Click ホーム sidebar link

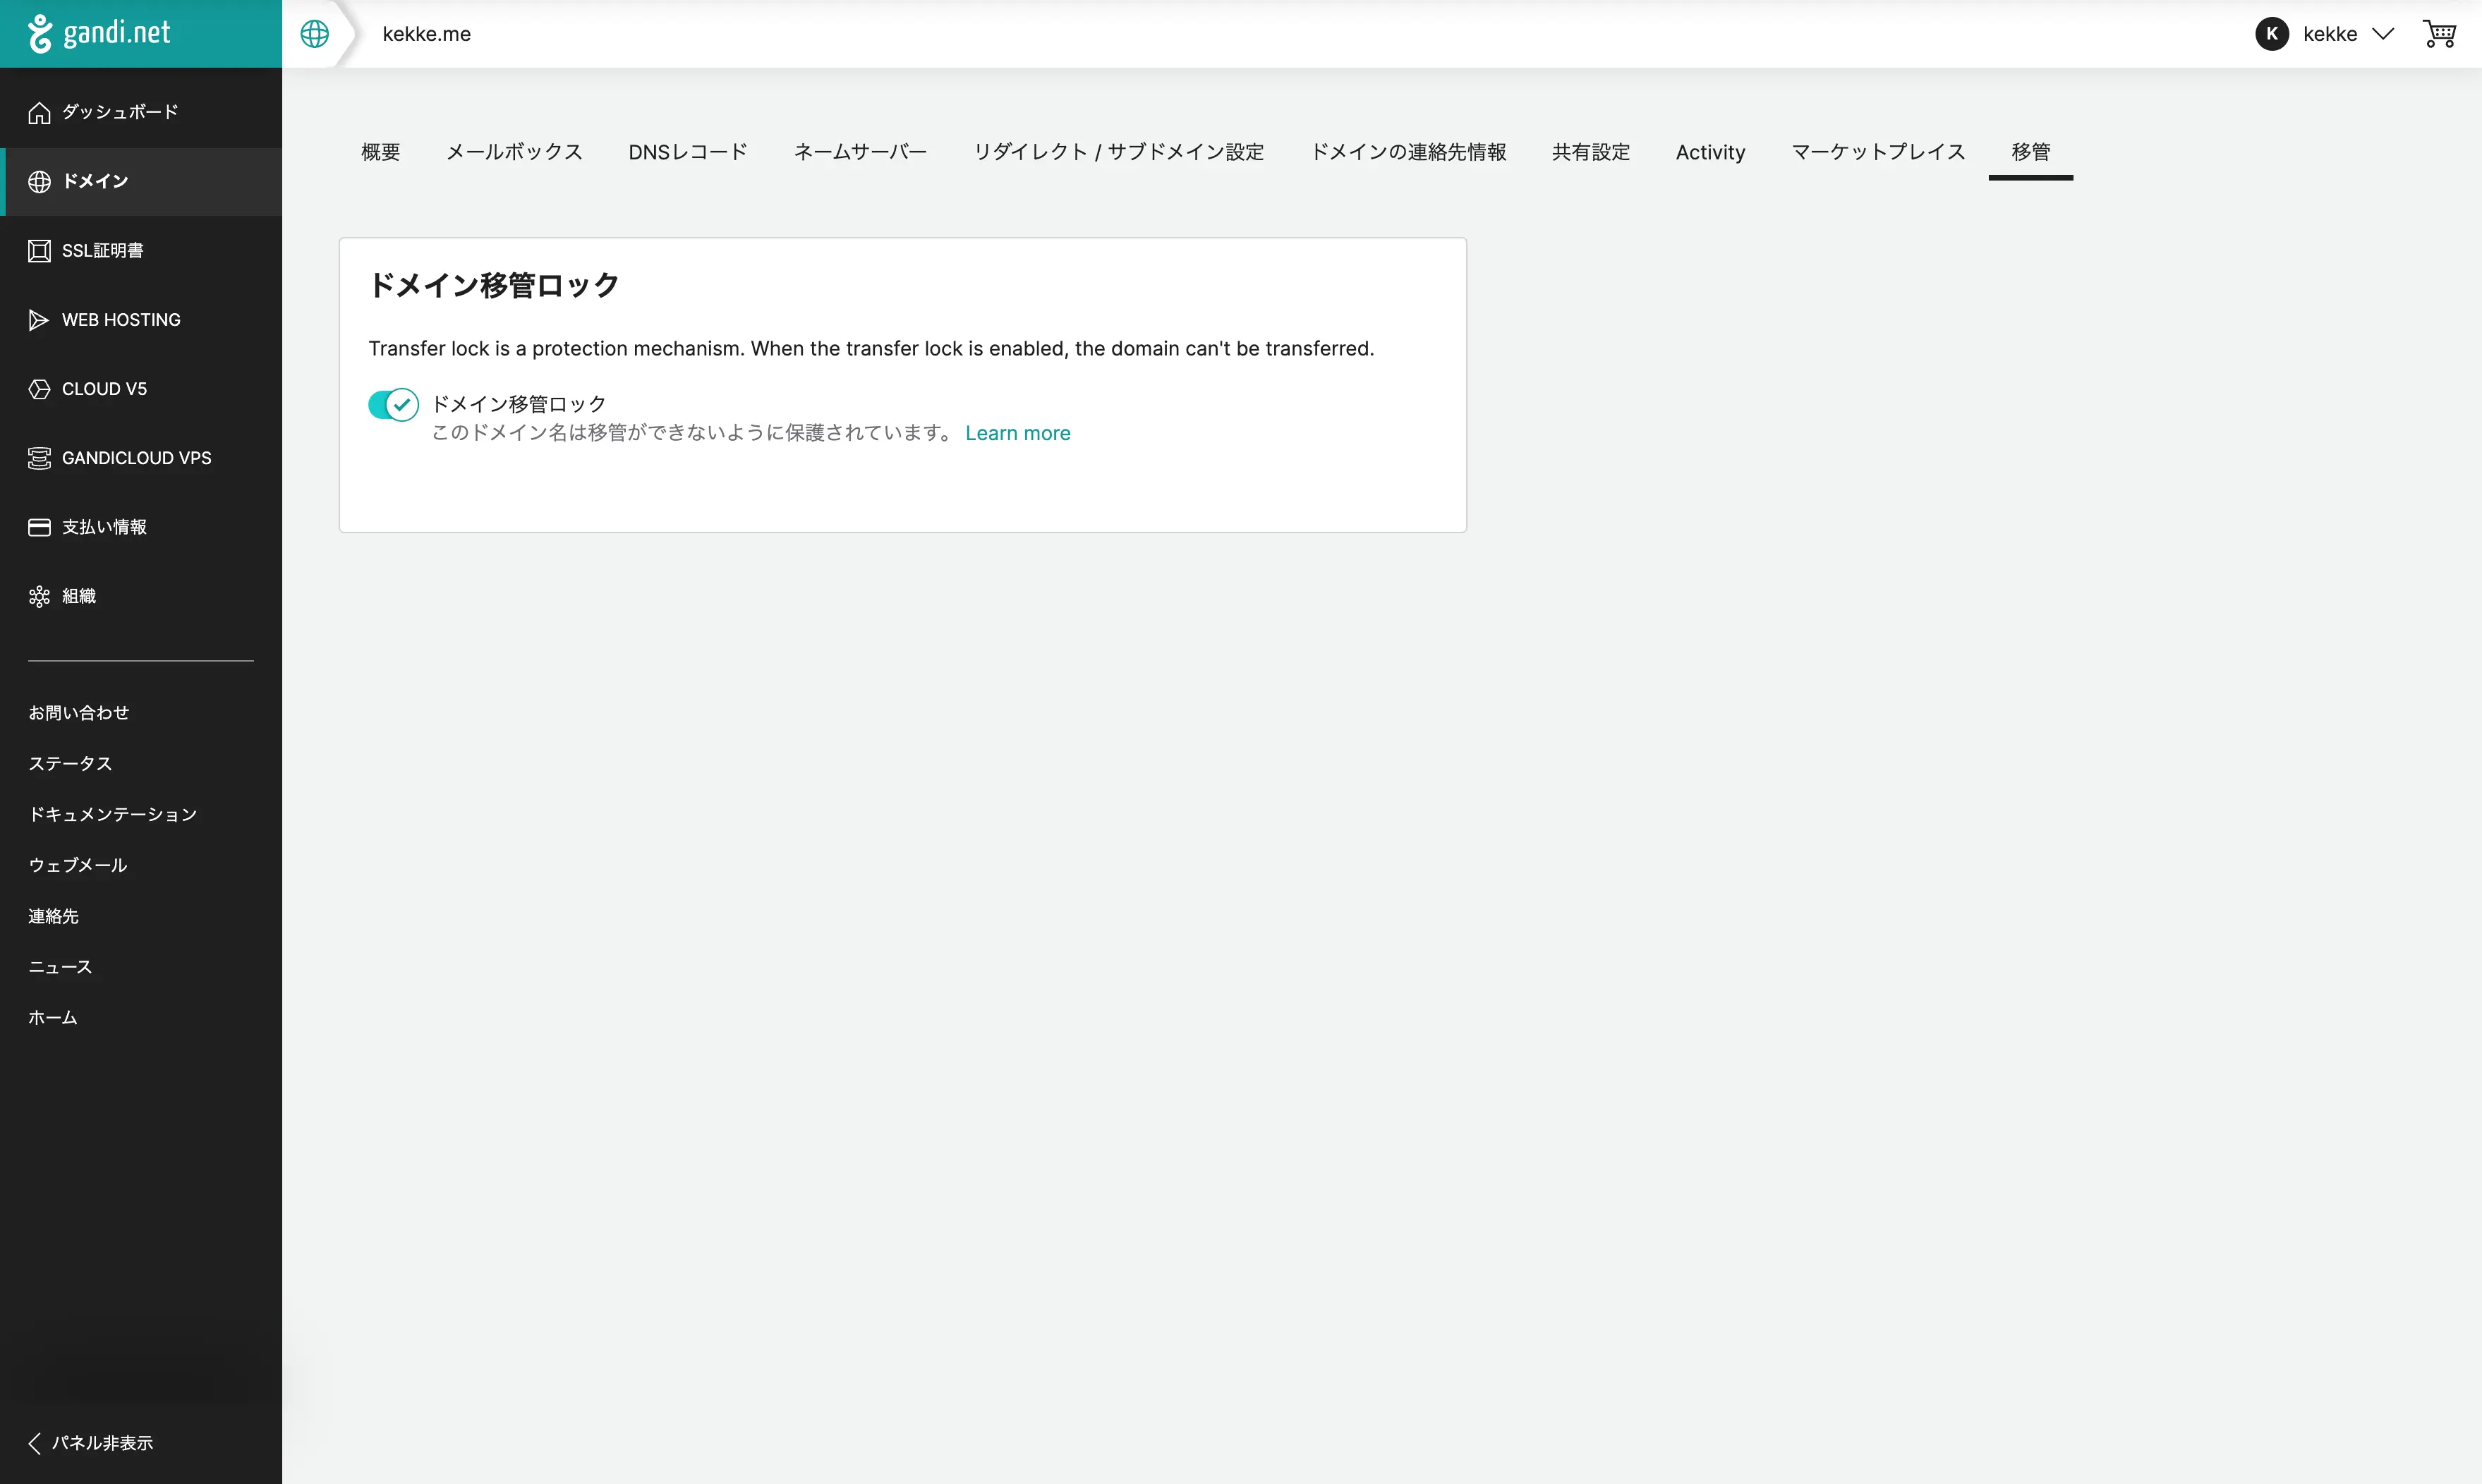coord(53,1018)
